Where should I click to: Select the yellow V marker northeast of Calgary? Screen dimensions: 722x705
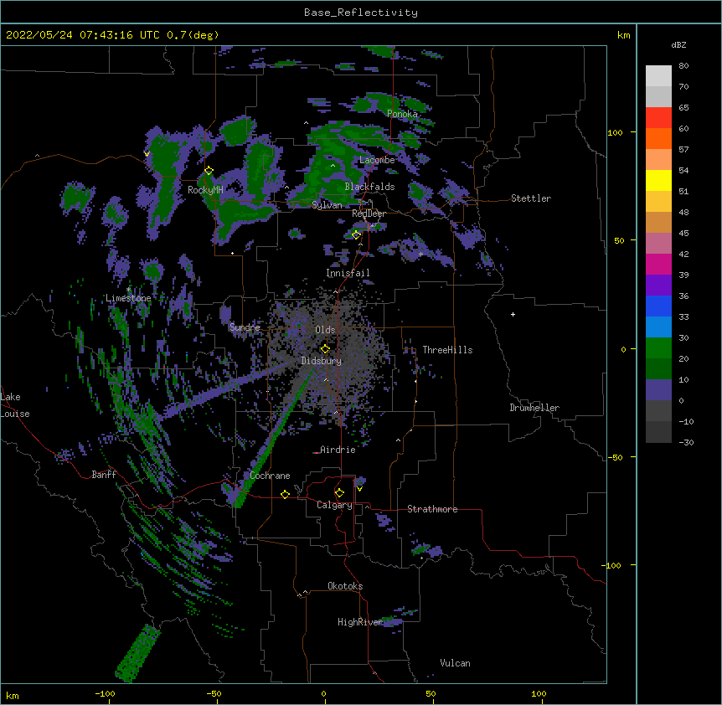359,489
